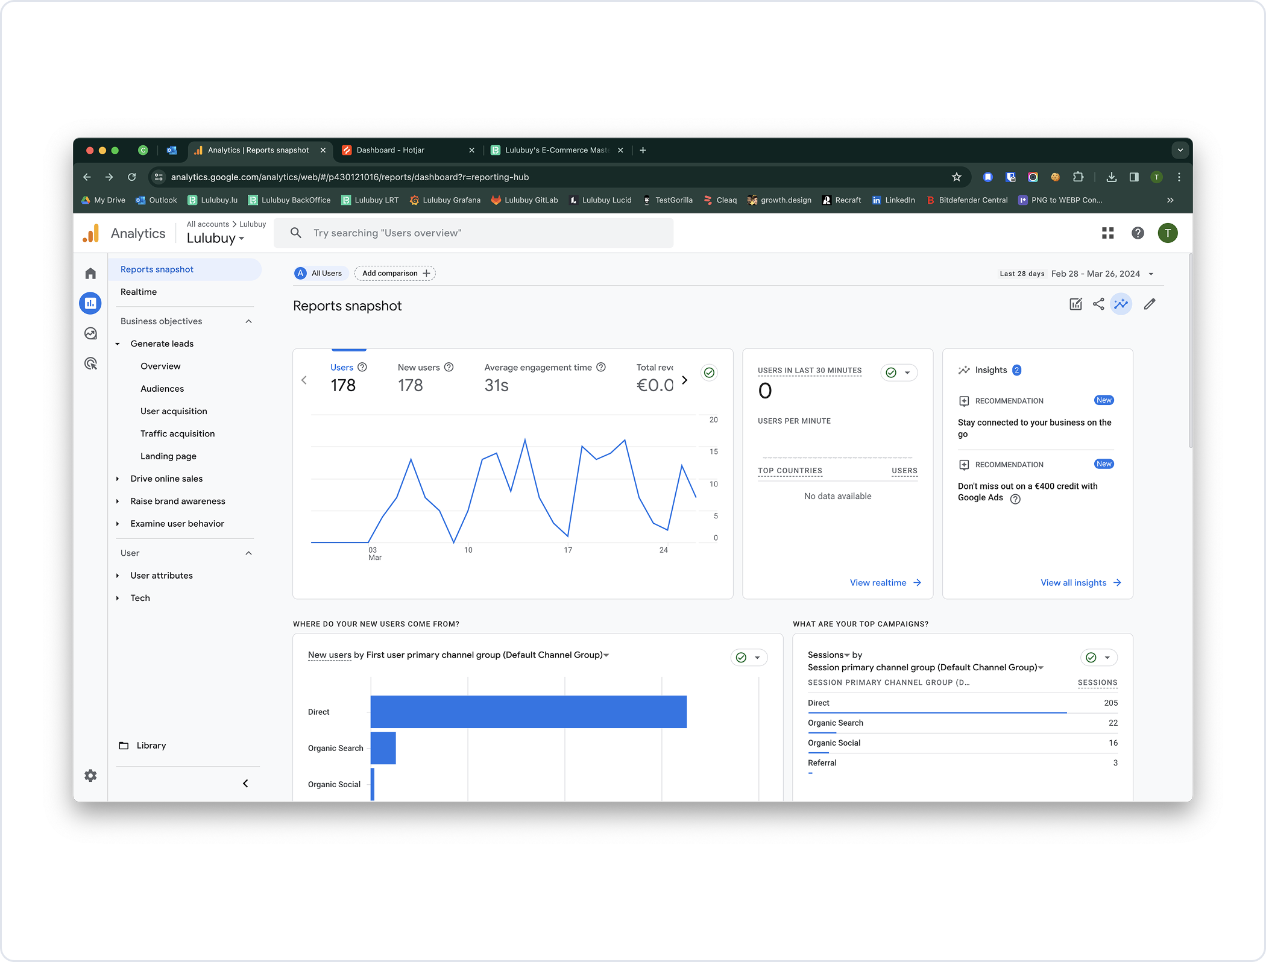Expand Drive online sales
The image size is (1266, 962).
pyautogui.click(x=118, y=479)
